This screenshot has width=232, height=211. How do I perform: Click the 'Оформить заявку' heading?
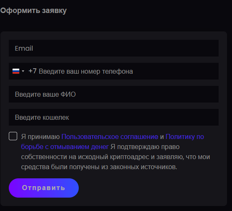34,10
